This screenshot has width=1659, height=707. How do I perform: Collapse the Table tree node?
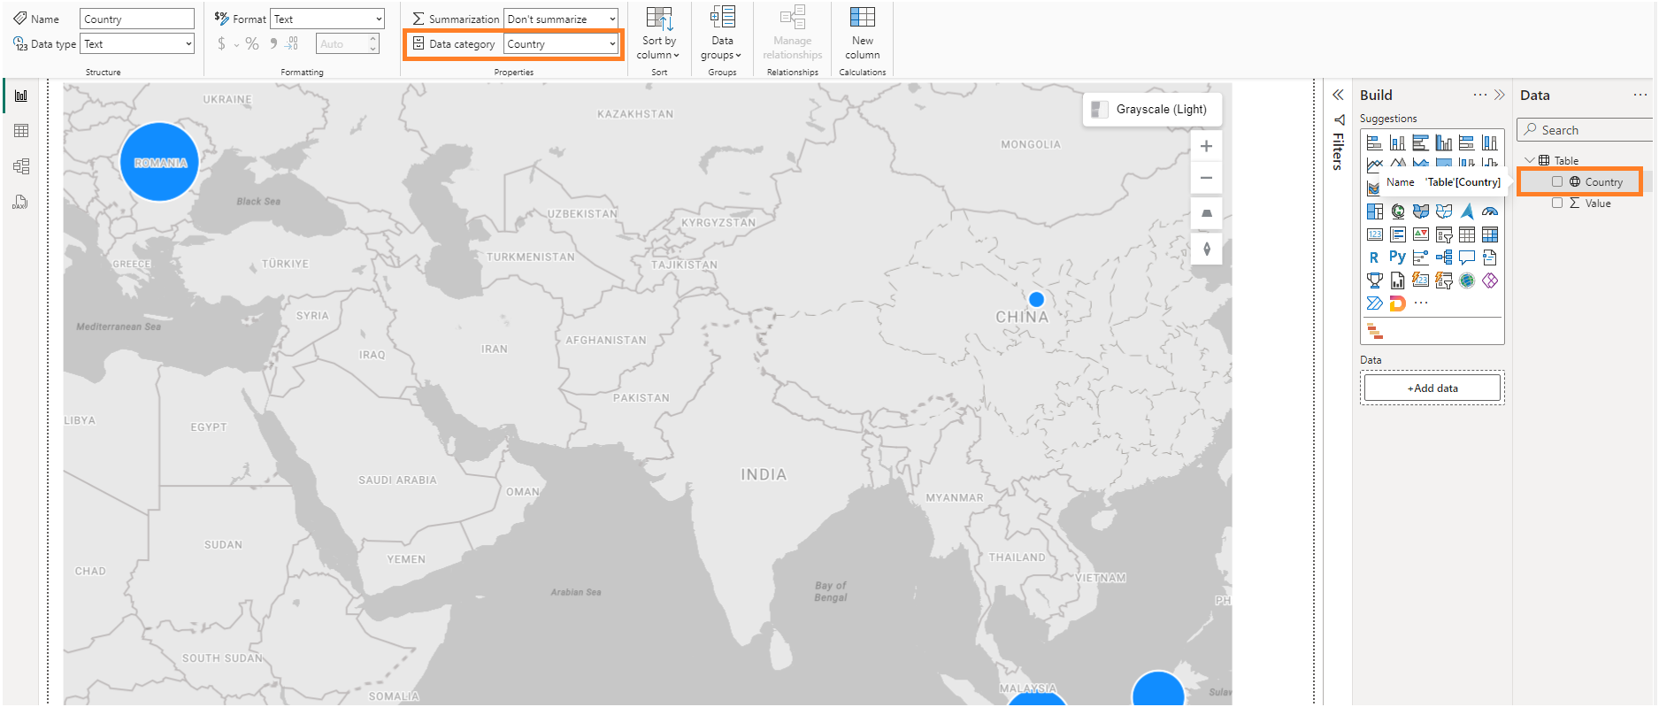click(1530, 160)
